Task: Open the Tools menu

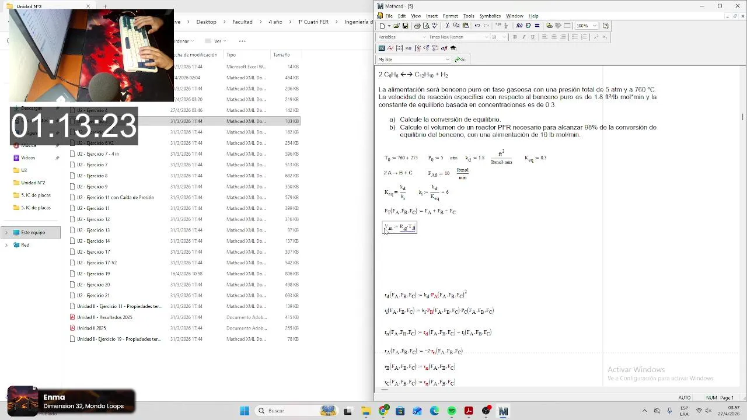Action: (469, 16)
